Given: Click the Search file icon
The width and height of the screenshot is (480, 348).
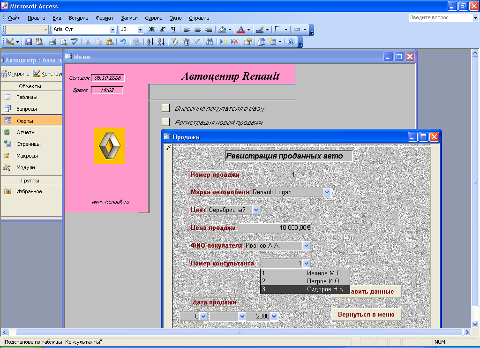Looking at the screenshot, I should click(39, 42).
